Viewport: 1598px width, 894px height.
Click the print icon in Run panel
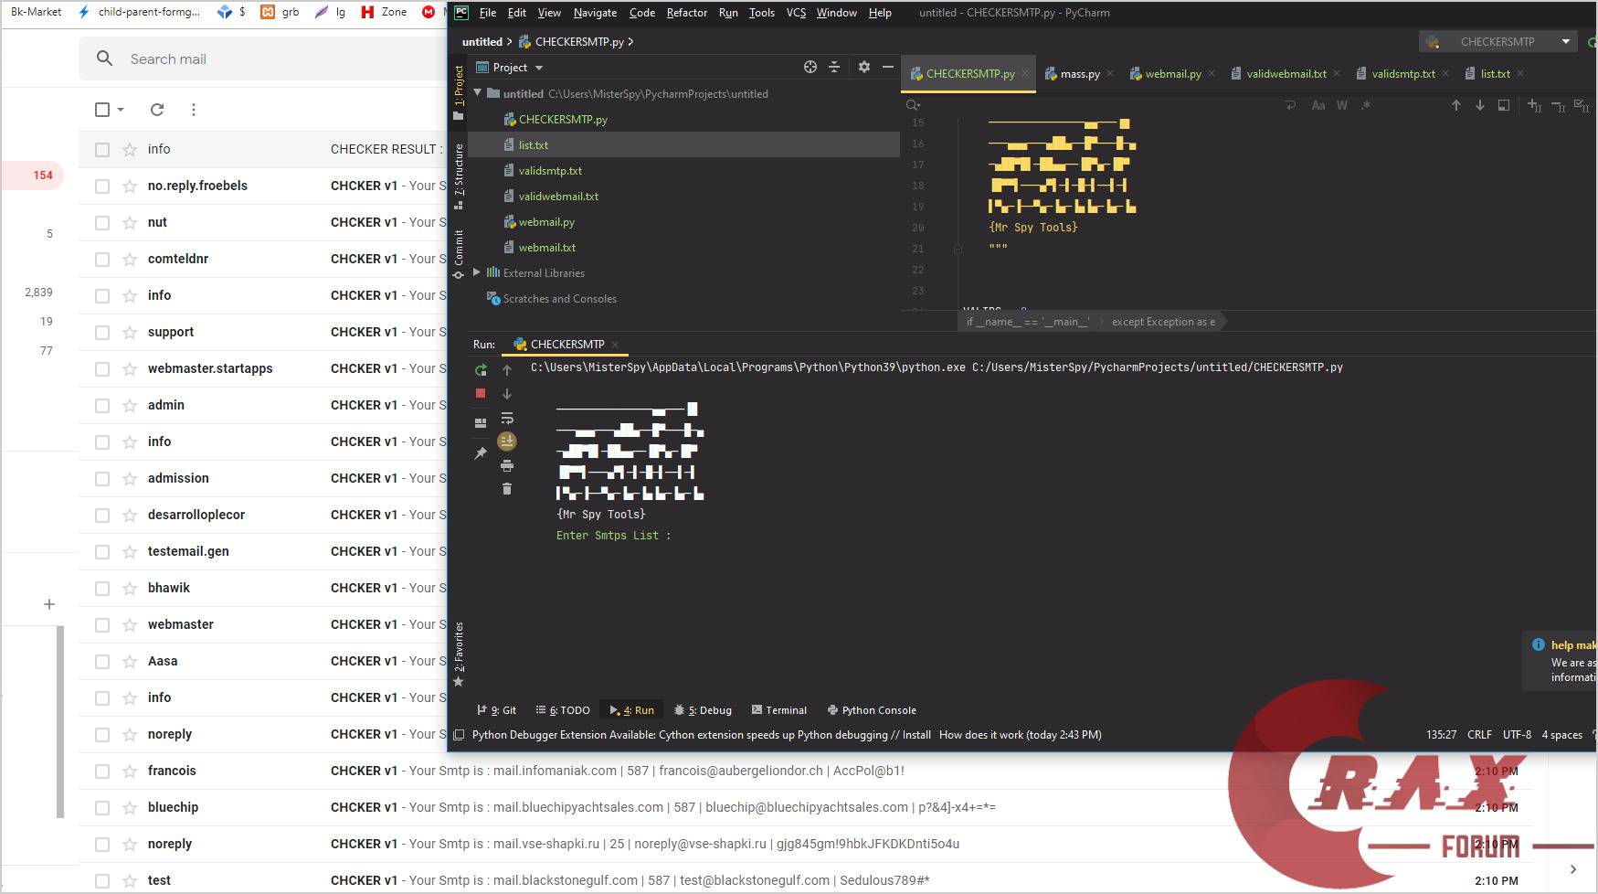tap(507, 466)
